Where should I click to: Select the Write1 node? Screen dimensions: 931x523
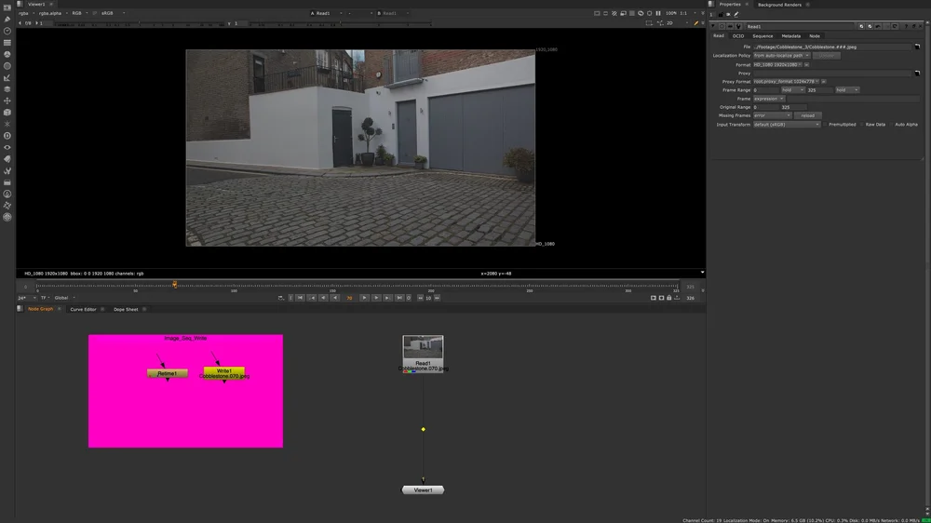pyautogui.click(x=224, y=373)
